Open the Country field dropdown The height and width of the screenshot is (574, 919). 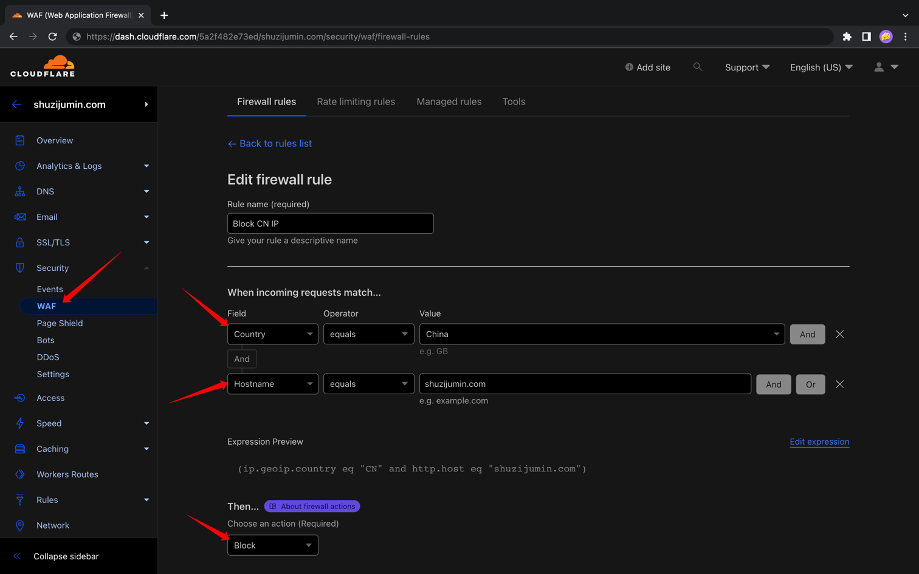coord(273,334)
